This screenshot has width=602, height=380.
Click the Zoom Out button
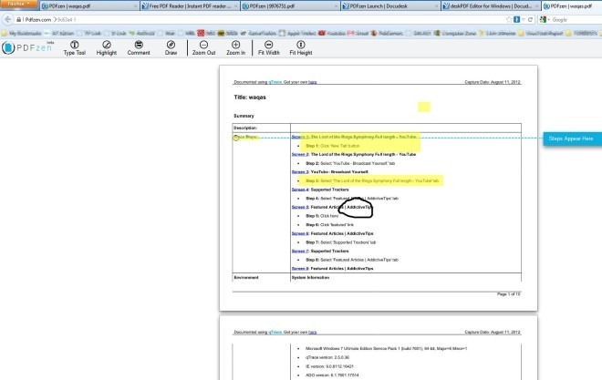pos(204,48)
